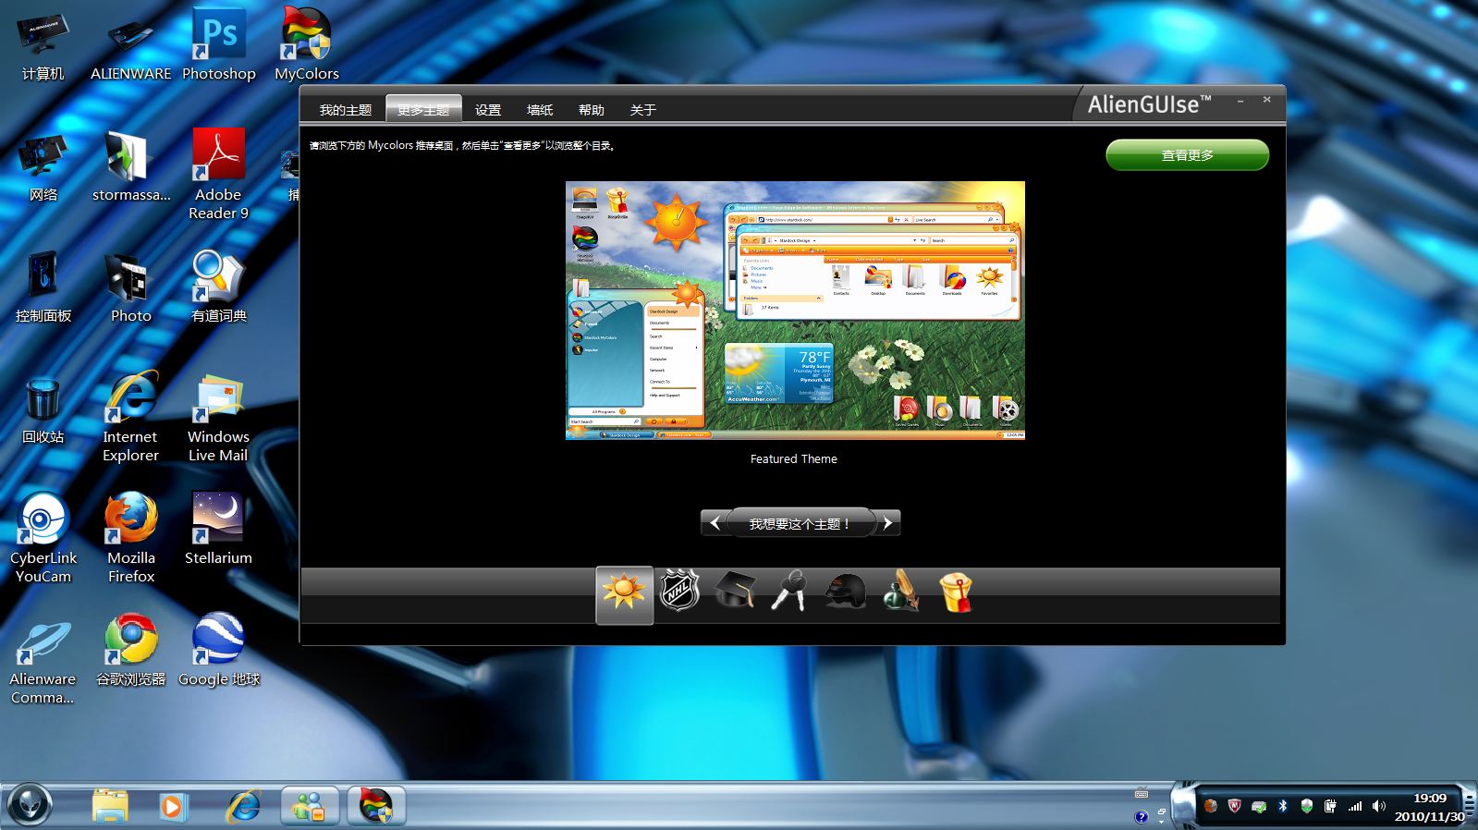Select the Photo desktop icon
Image resolution: width=1478 pixels, height=830 pixels.
coord(131,288)
